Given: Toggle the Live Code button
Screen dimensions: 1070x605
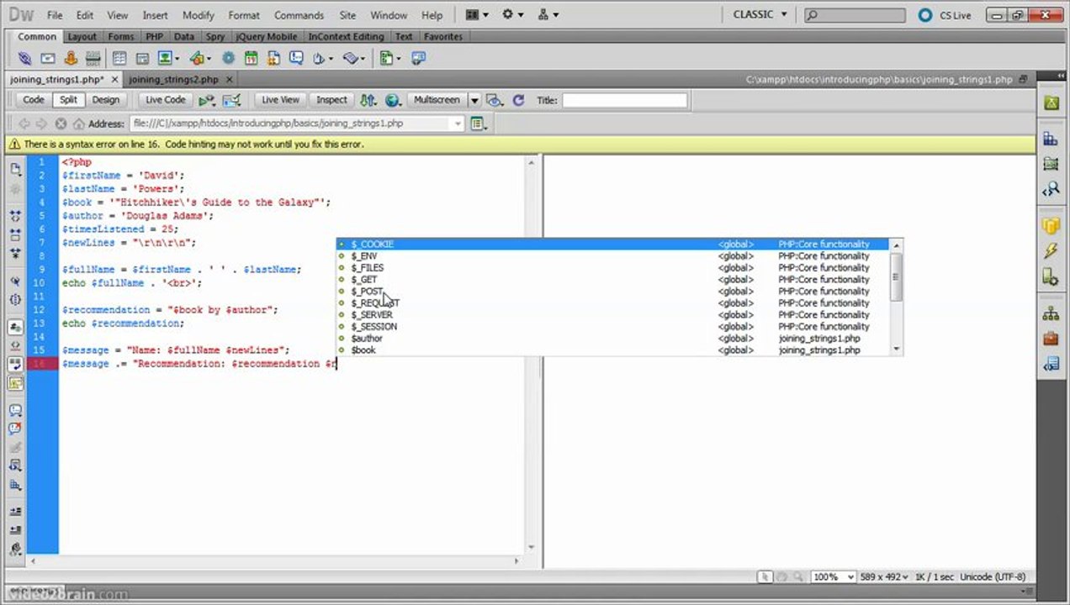Looking at the screenshot, I should (165, 100).
